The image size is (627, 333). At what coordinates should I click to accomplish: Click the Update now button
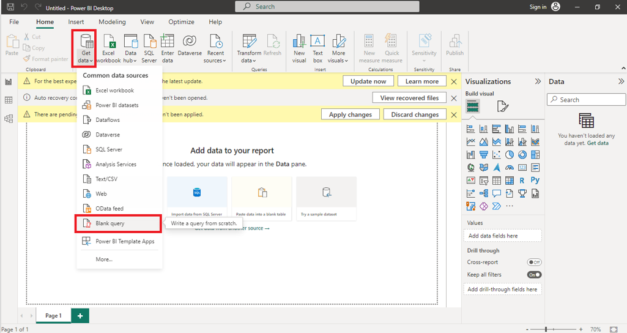[368, 81]
